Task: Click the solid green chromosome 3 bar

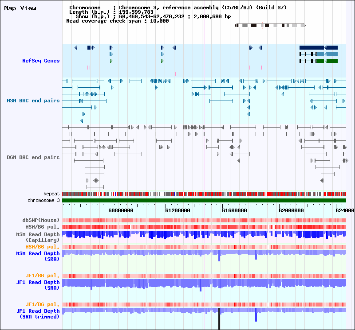Action: [x=204, y=201]
